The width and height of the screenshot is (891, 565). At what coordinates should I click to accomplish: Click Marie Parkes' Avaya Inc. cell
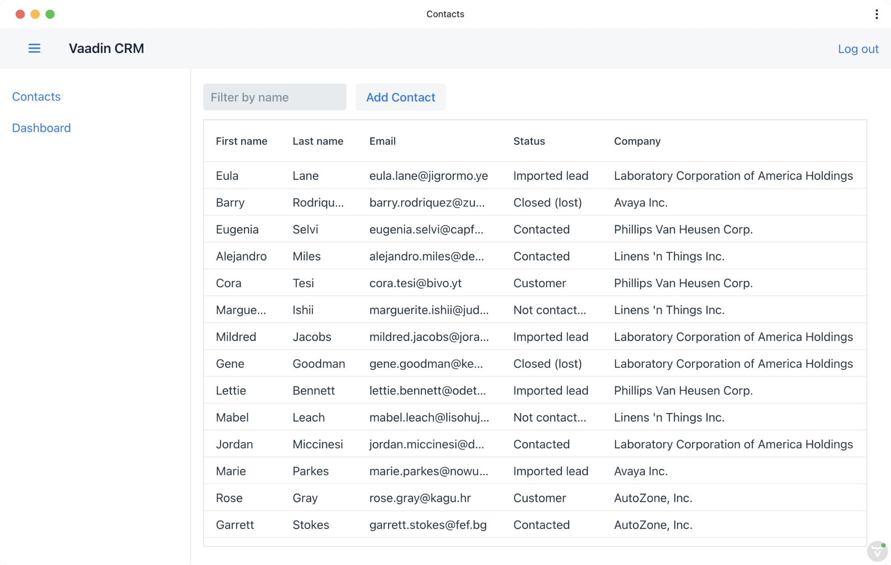point(641,471)
